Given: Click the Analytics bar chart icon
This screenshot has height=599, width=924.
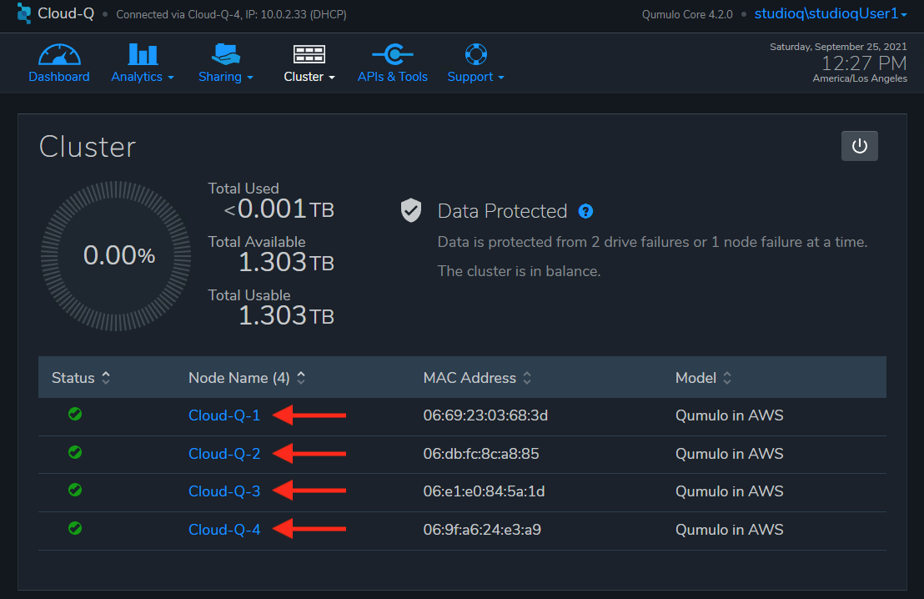Looking at the screenshot, I should pos(143,54).
